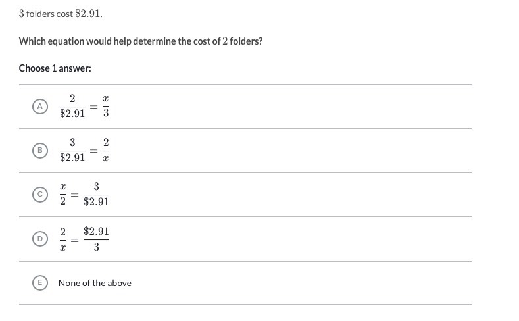The image size is (519, 321).
Task: Click the equals sign in option A
Action: pyautogui.click(x=93, y=107)
